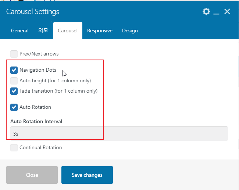The width and height of the screenshot is (239, 190).
Task: Enable Auto height for 1 column
Action: click(x=14, y=81)
